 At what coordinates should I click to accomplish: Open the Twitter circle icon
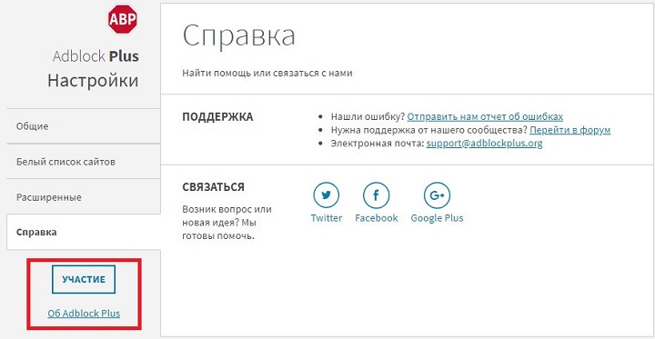[x=327, y=195]
